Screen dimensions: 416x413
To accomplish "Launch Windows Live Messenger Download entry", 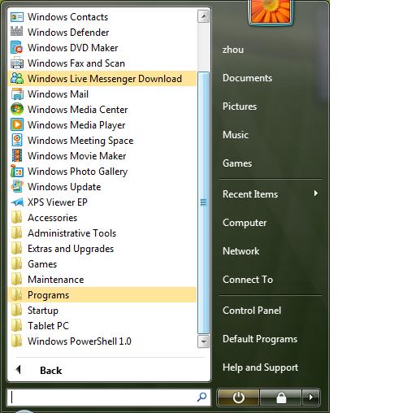I will 105,79.
